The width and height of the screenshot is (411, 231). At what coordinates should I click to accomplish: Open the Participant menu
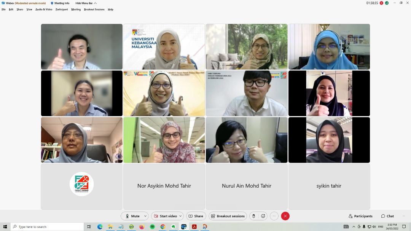tap(62, 10)
